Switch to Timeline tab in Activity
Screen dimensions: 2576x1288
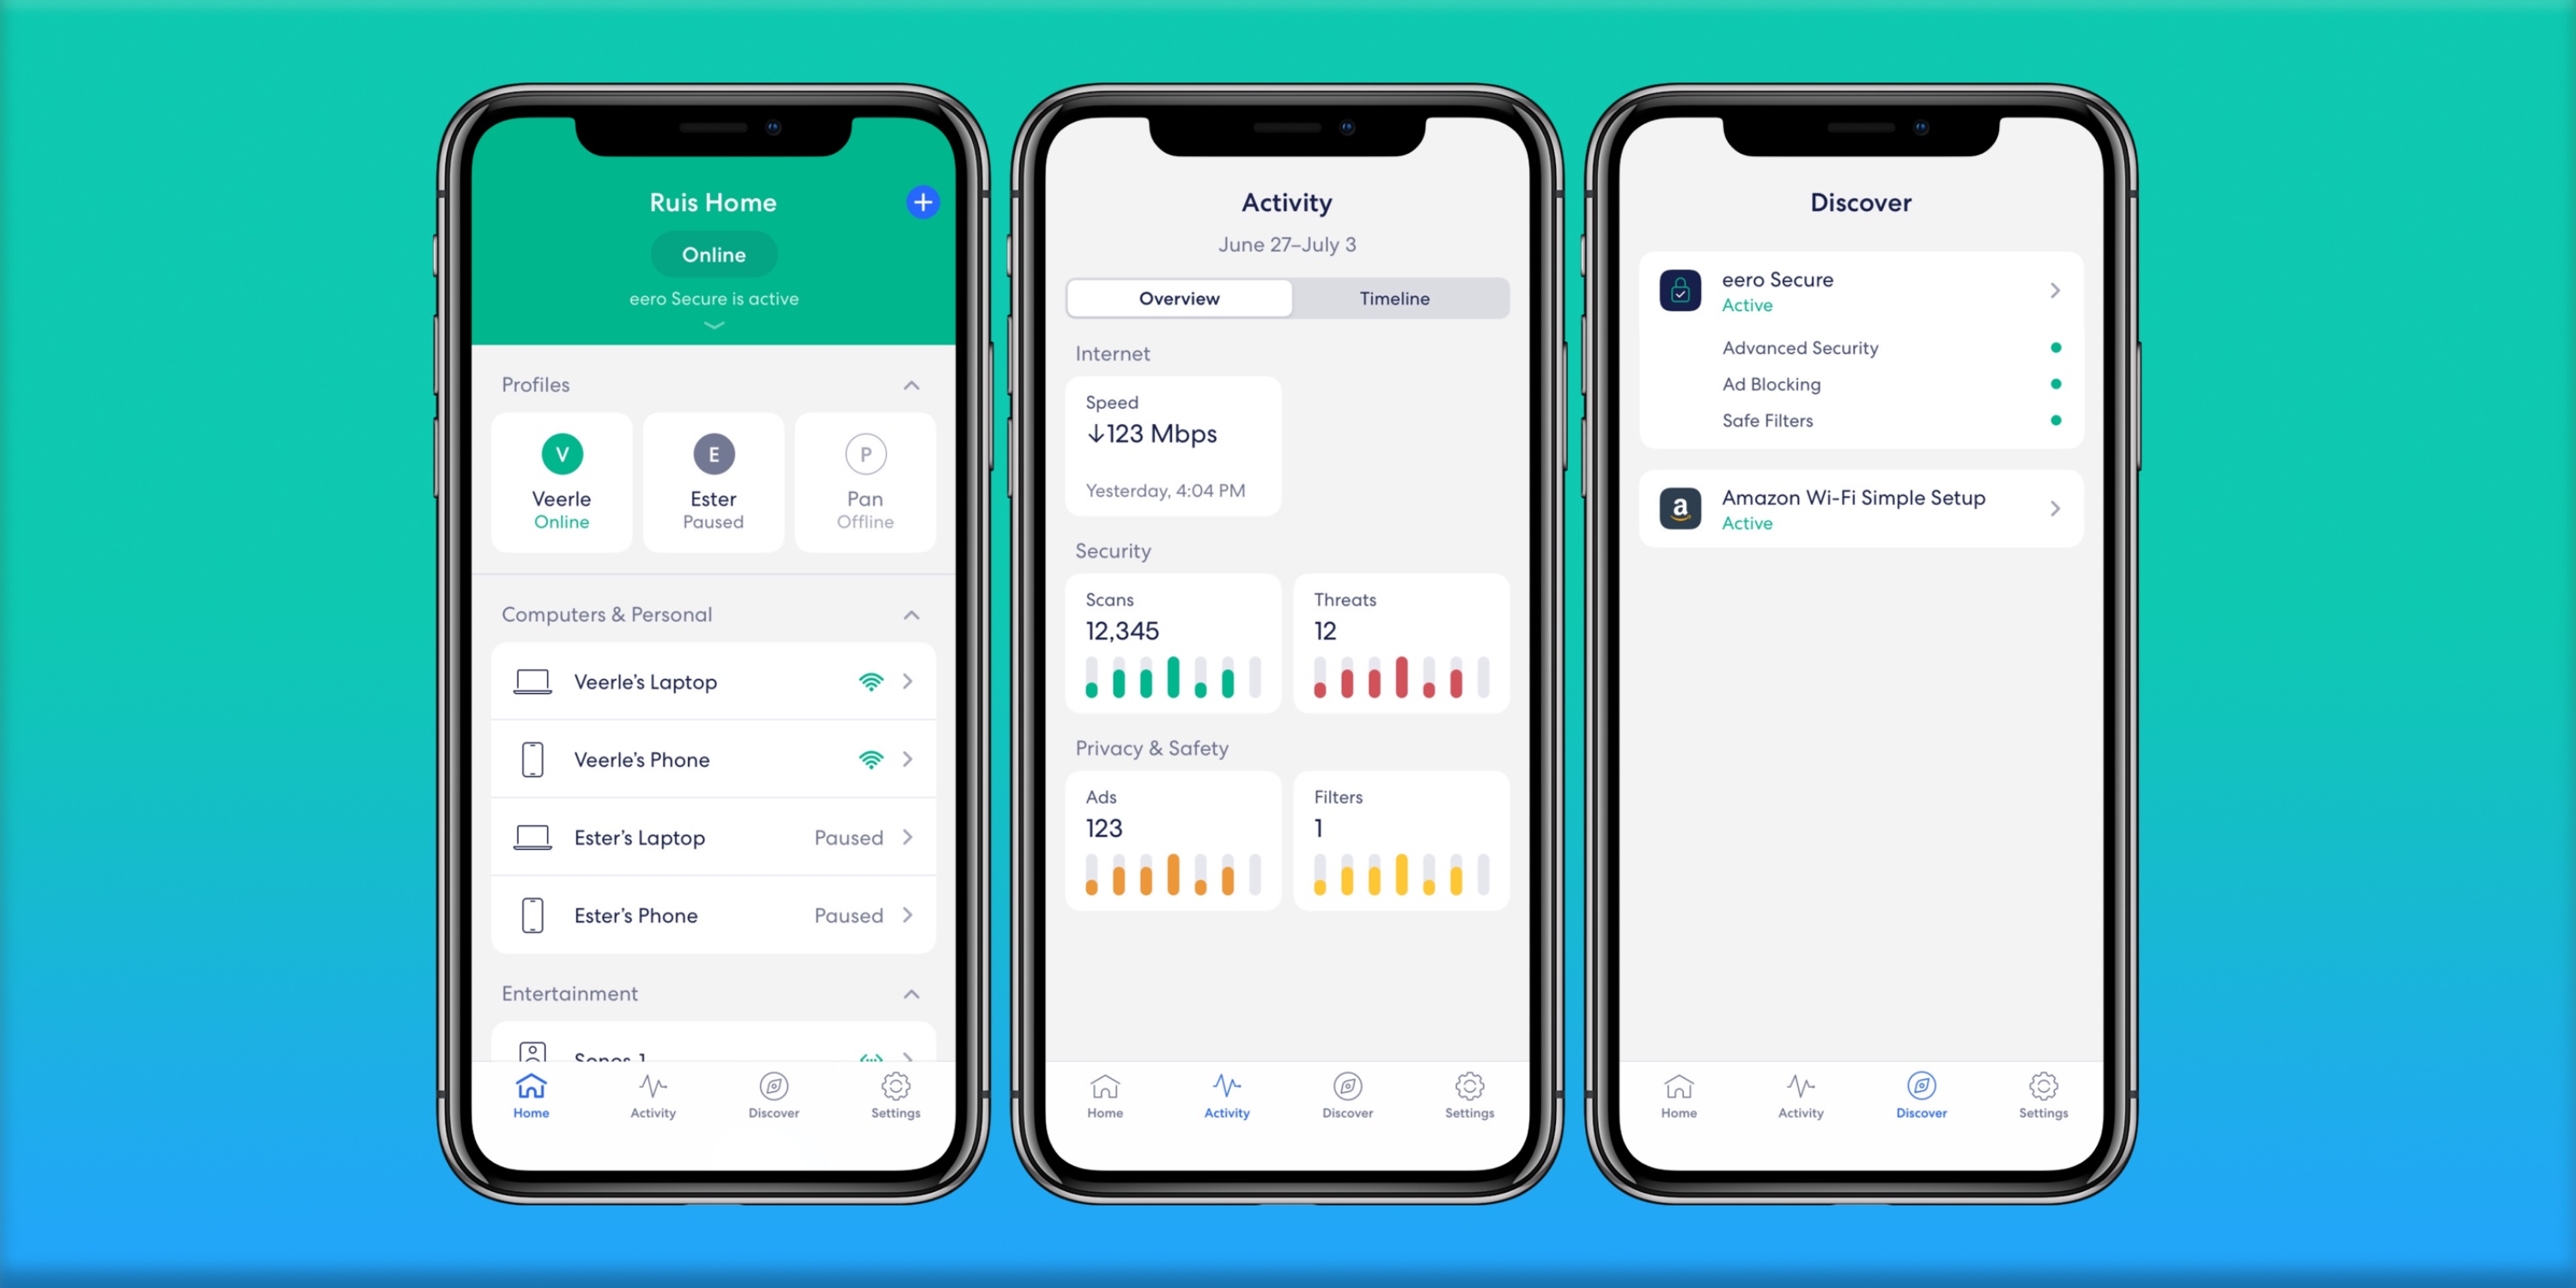pos(1394,297)
